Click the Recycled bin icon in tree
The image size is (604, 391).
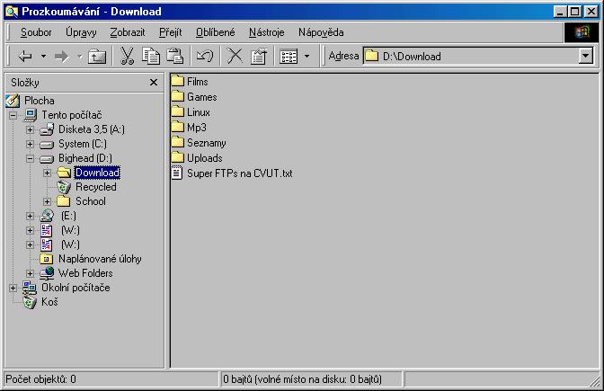tap(64, 187)
